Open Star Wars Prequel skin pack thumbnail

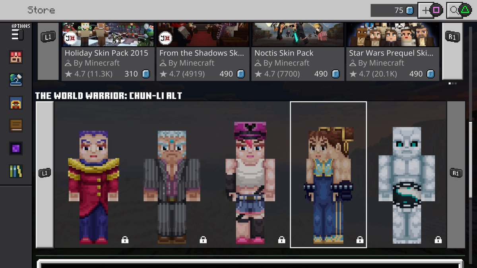[393, 35]
